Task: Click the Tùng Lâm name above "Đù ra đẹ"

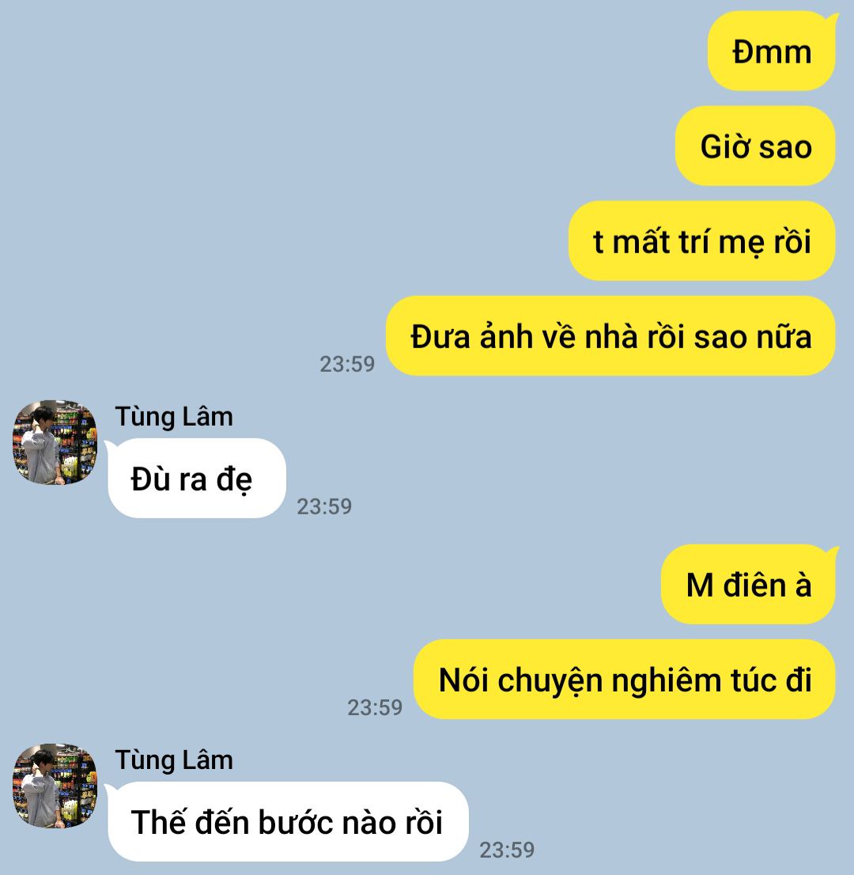Action: click(x=174, y=417)
